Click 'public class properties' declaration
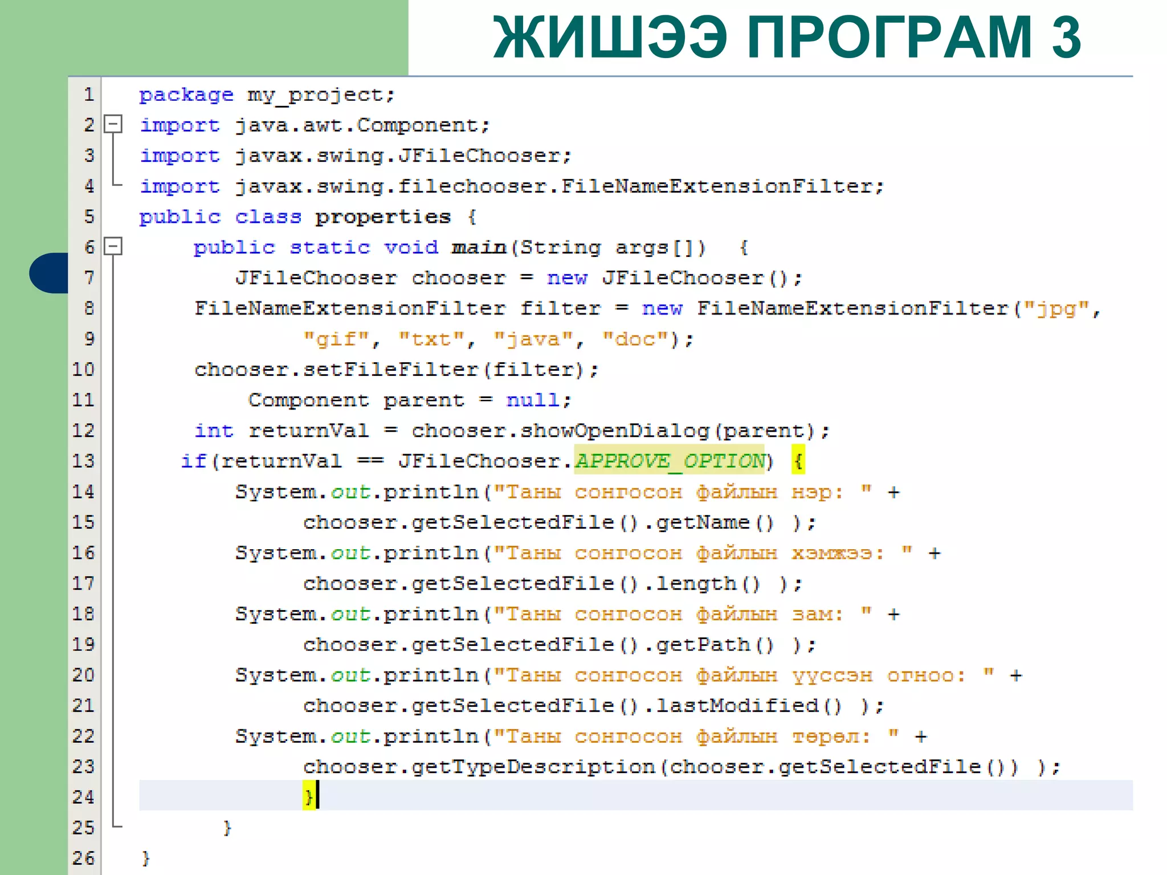1167x875 pixels. pos(308,217)
